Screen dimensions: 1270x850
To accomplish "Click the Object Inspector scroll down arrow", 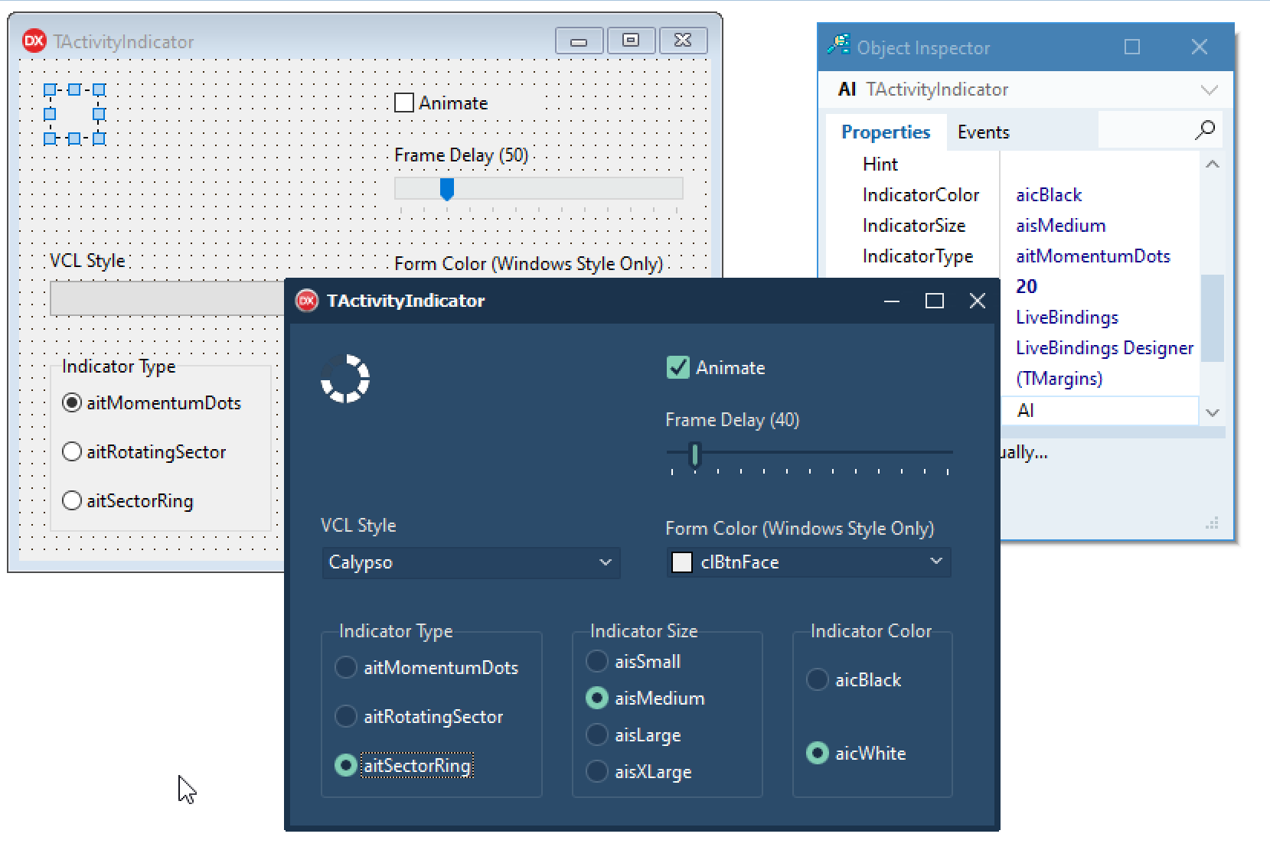I will pyautogui.click(x=1213, y=413).
